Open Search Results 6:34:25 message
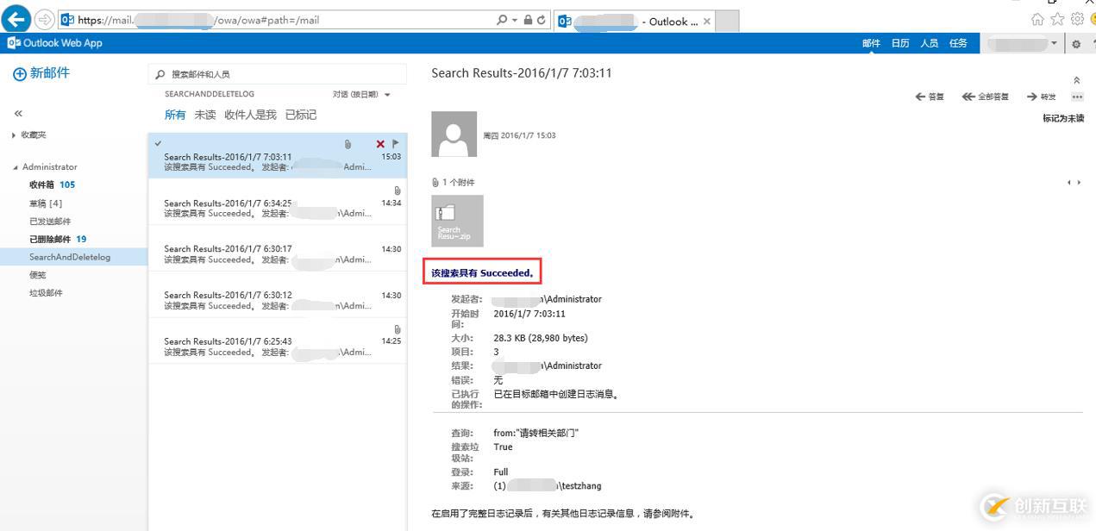 (x=277, y=203)
